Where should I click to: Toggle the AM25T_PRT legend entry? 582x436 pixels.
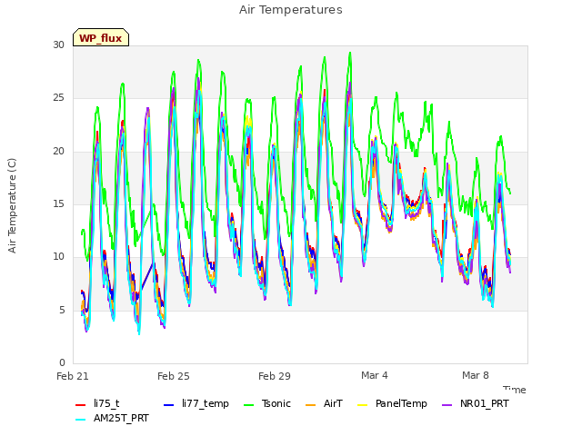[x=112, y=418]
